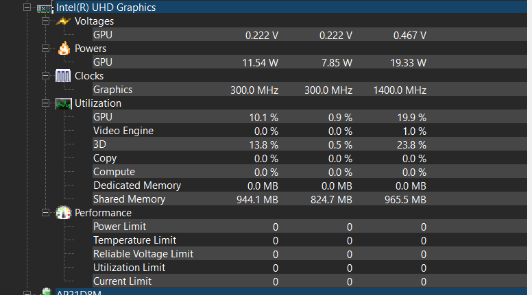Select the Reliable Voltage Limit row

pyautogui.click(x=310, y=254)
